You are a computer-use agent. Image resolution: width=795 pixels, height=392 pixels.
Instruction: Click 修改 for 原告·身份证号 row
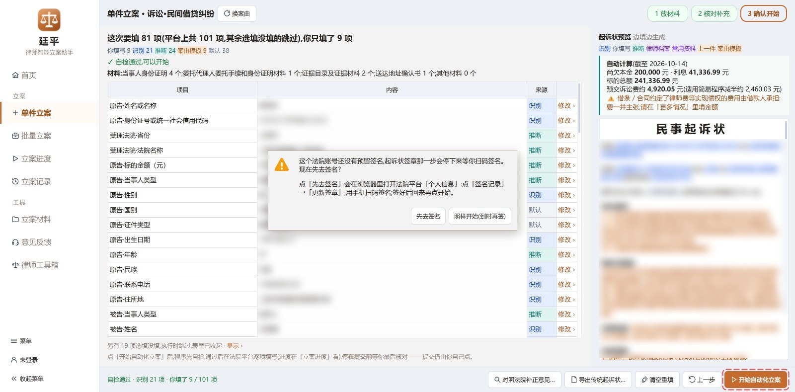(x=566, y=120)
